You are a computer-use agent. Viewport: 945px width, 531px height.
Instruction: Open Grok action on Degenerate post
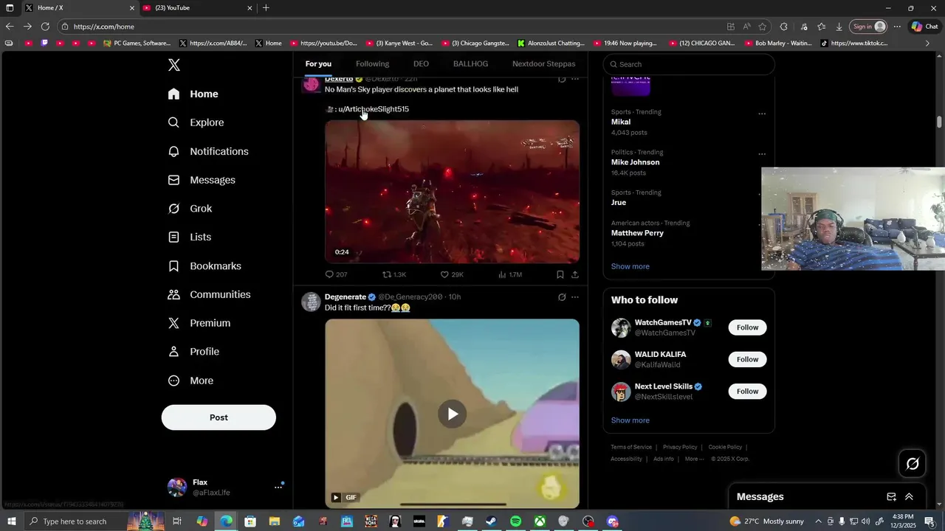562,297
